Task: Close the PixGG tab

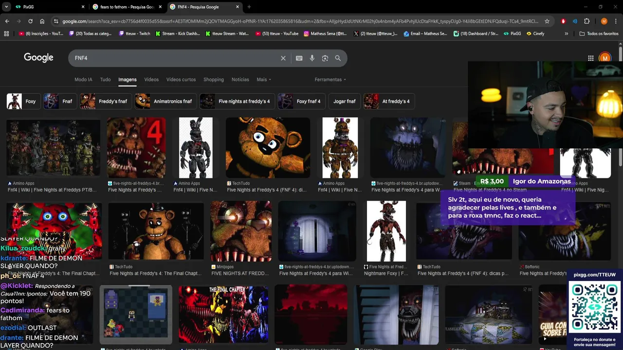Action: tap(83, 7)
